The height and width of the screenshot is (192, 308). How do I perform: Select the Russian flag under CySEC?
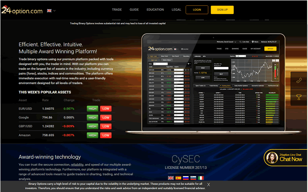point(186,178)
